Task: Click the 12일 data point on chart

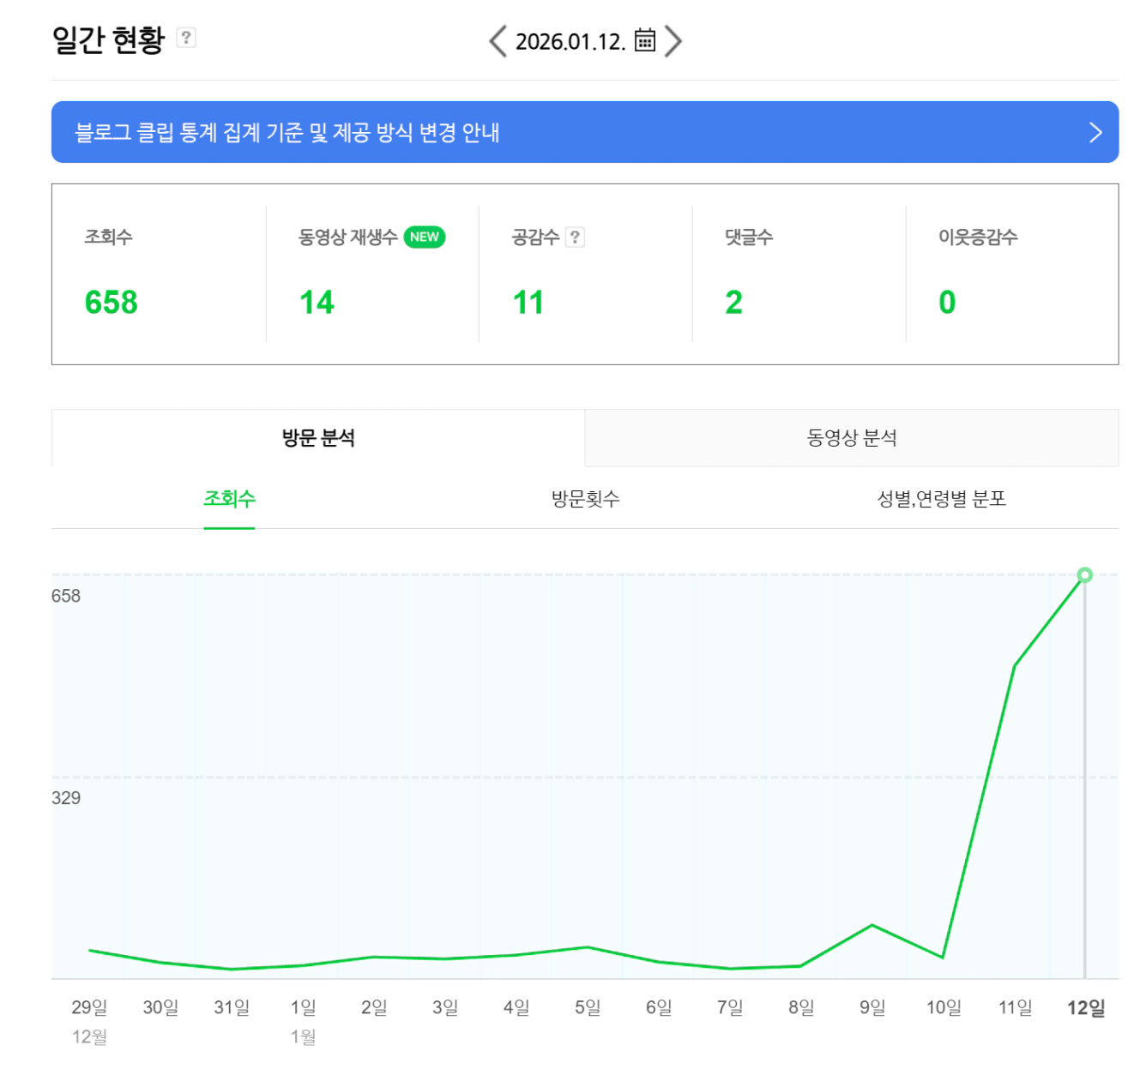Action: [x=1085, y=575]
